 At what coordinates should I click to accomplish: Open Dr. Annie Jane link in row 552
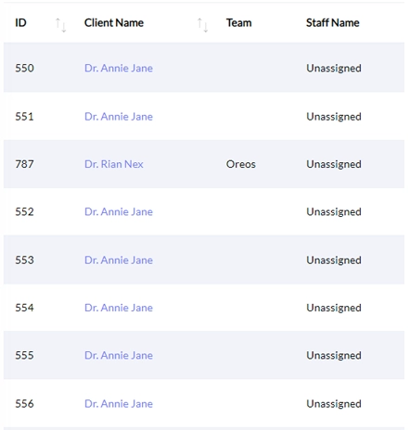click(x=119, y=211)
